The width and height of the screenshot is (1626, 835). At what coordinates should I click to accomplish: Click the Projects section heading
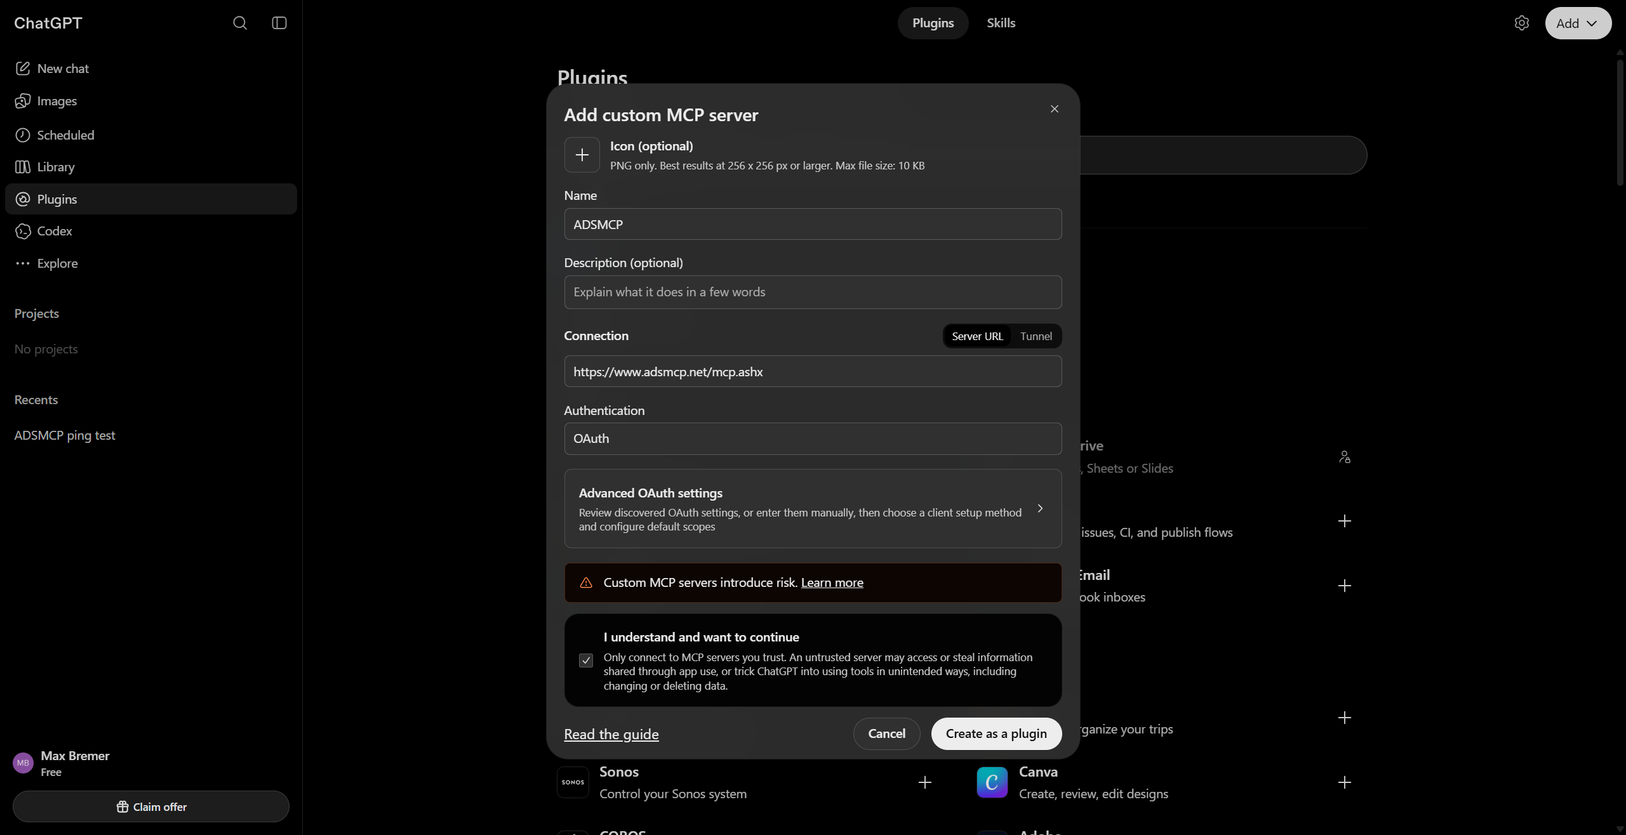coord(37,313)
